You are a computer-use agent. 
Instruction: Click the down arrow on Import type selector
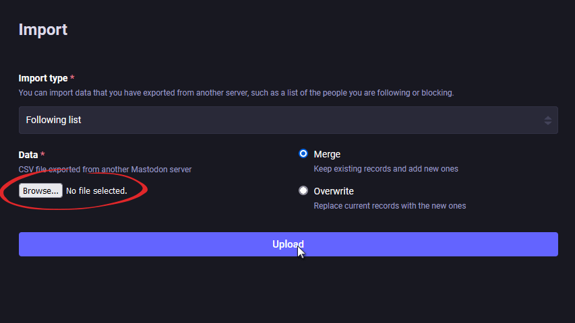click(x=547, y=124)
